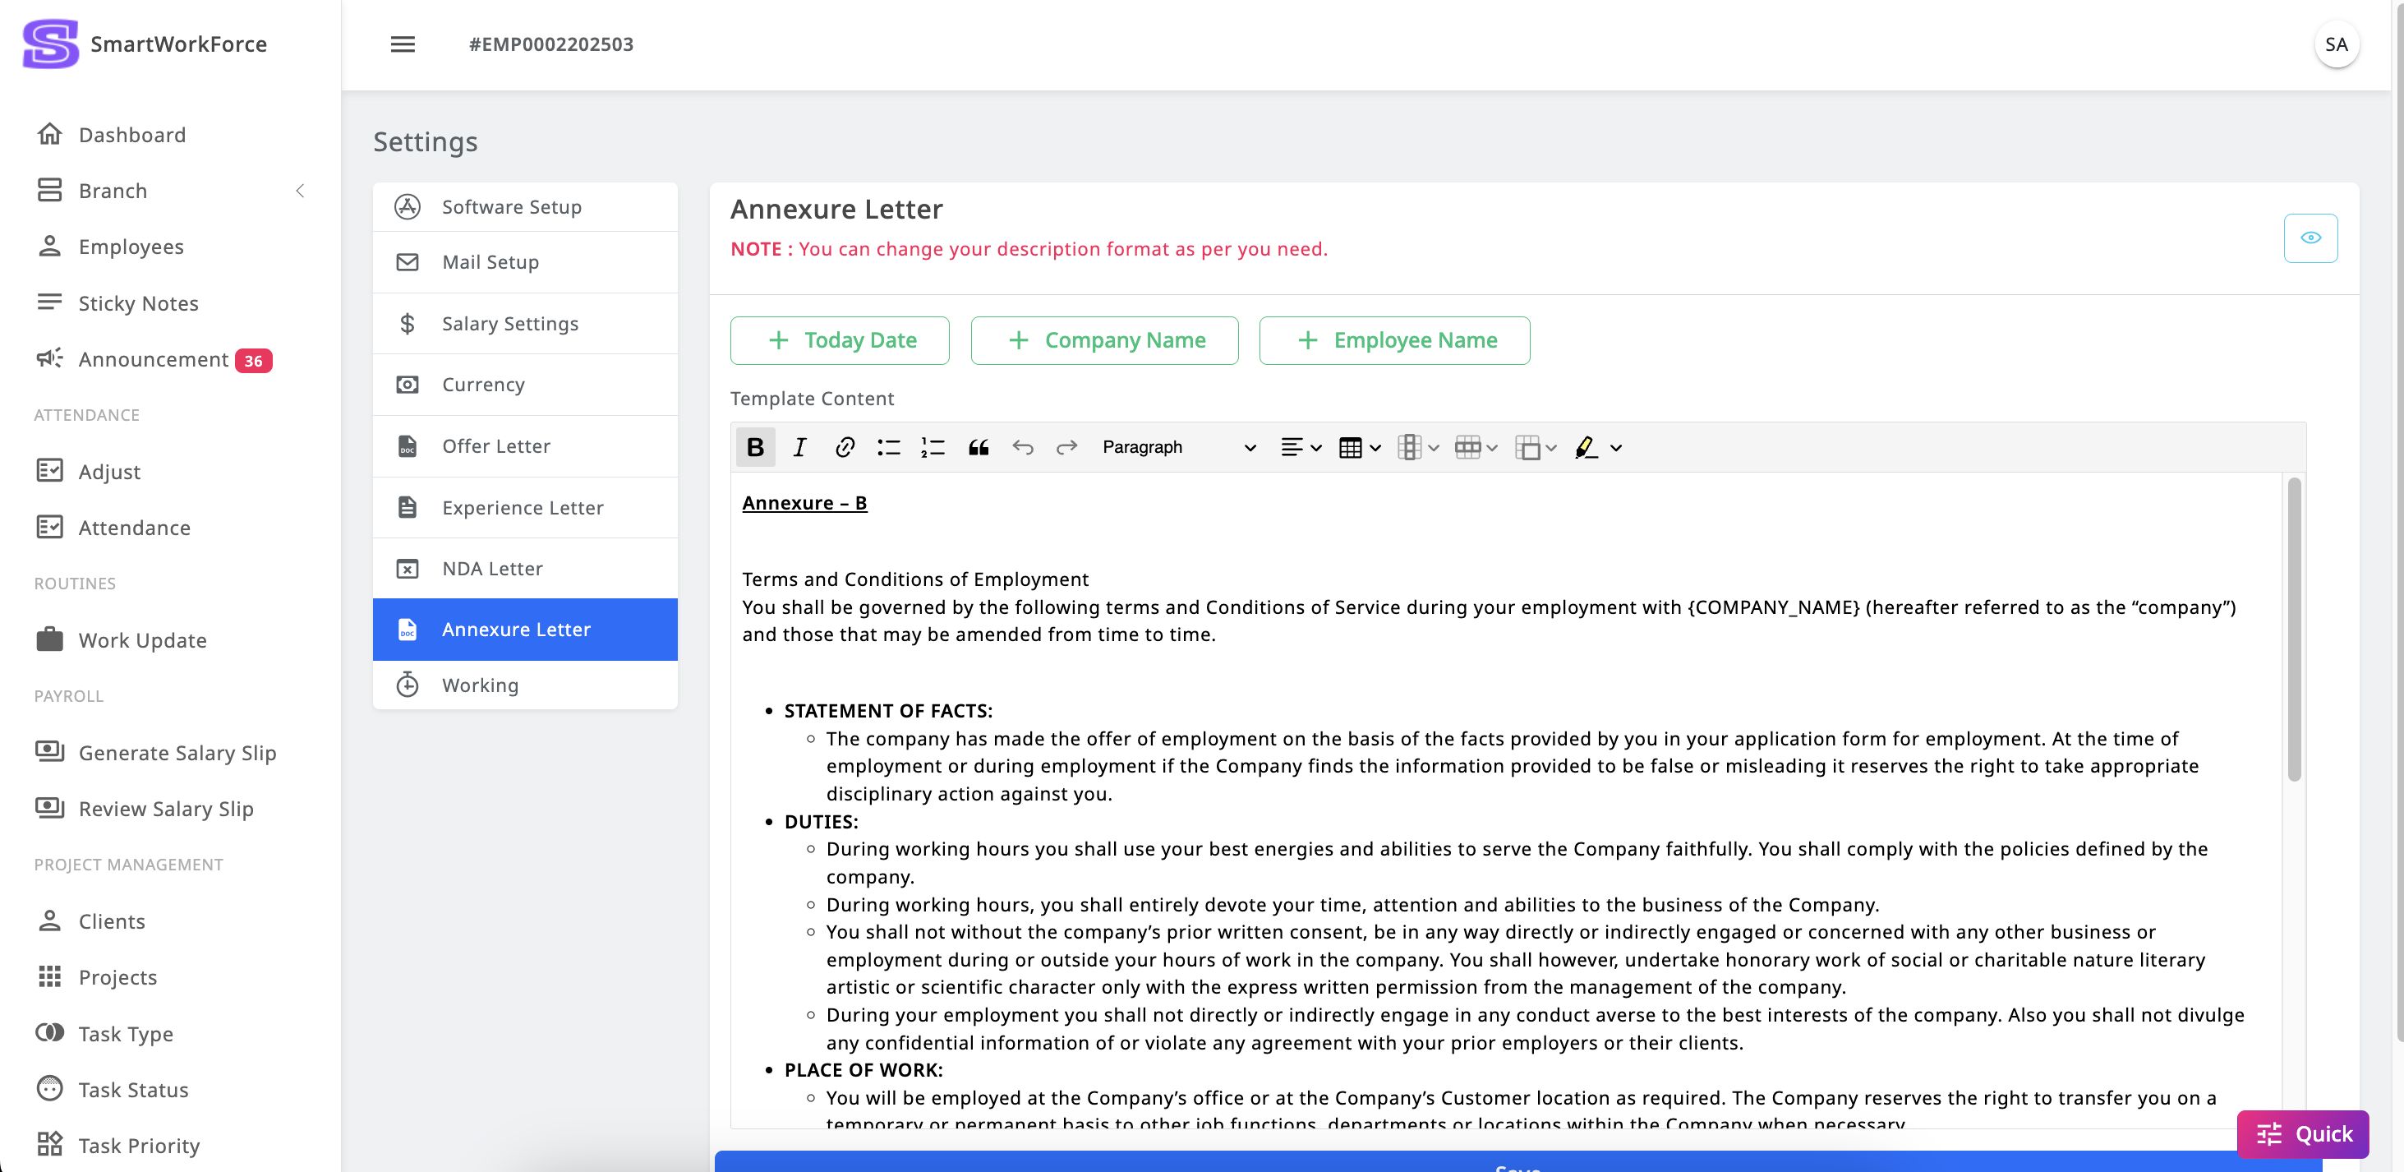The image size is (2404, 1172).
Task: Preview letter with eye icon
Action: tap(2310, 238)
